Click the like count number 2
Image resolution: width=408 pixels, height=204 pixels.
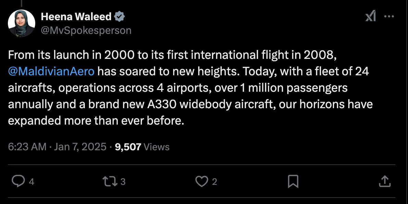tap(215, 182)
